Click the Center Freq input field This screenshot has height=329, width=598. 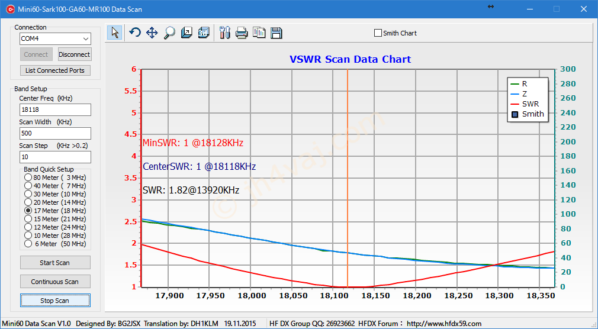pos(55,110)
